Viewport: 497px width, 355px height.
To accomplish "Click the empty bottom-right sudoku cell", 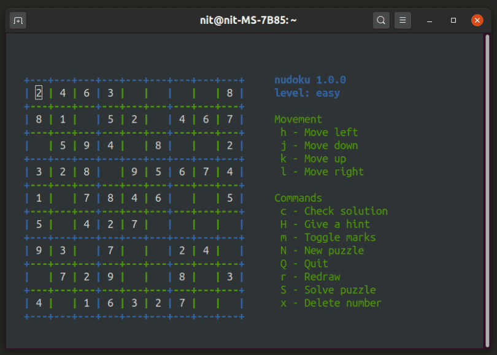I will [229, 302].
